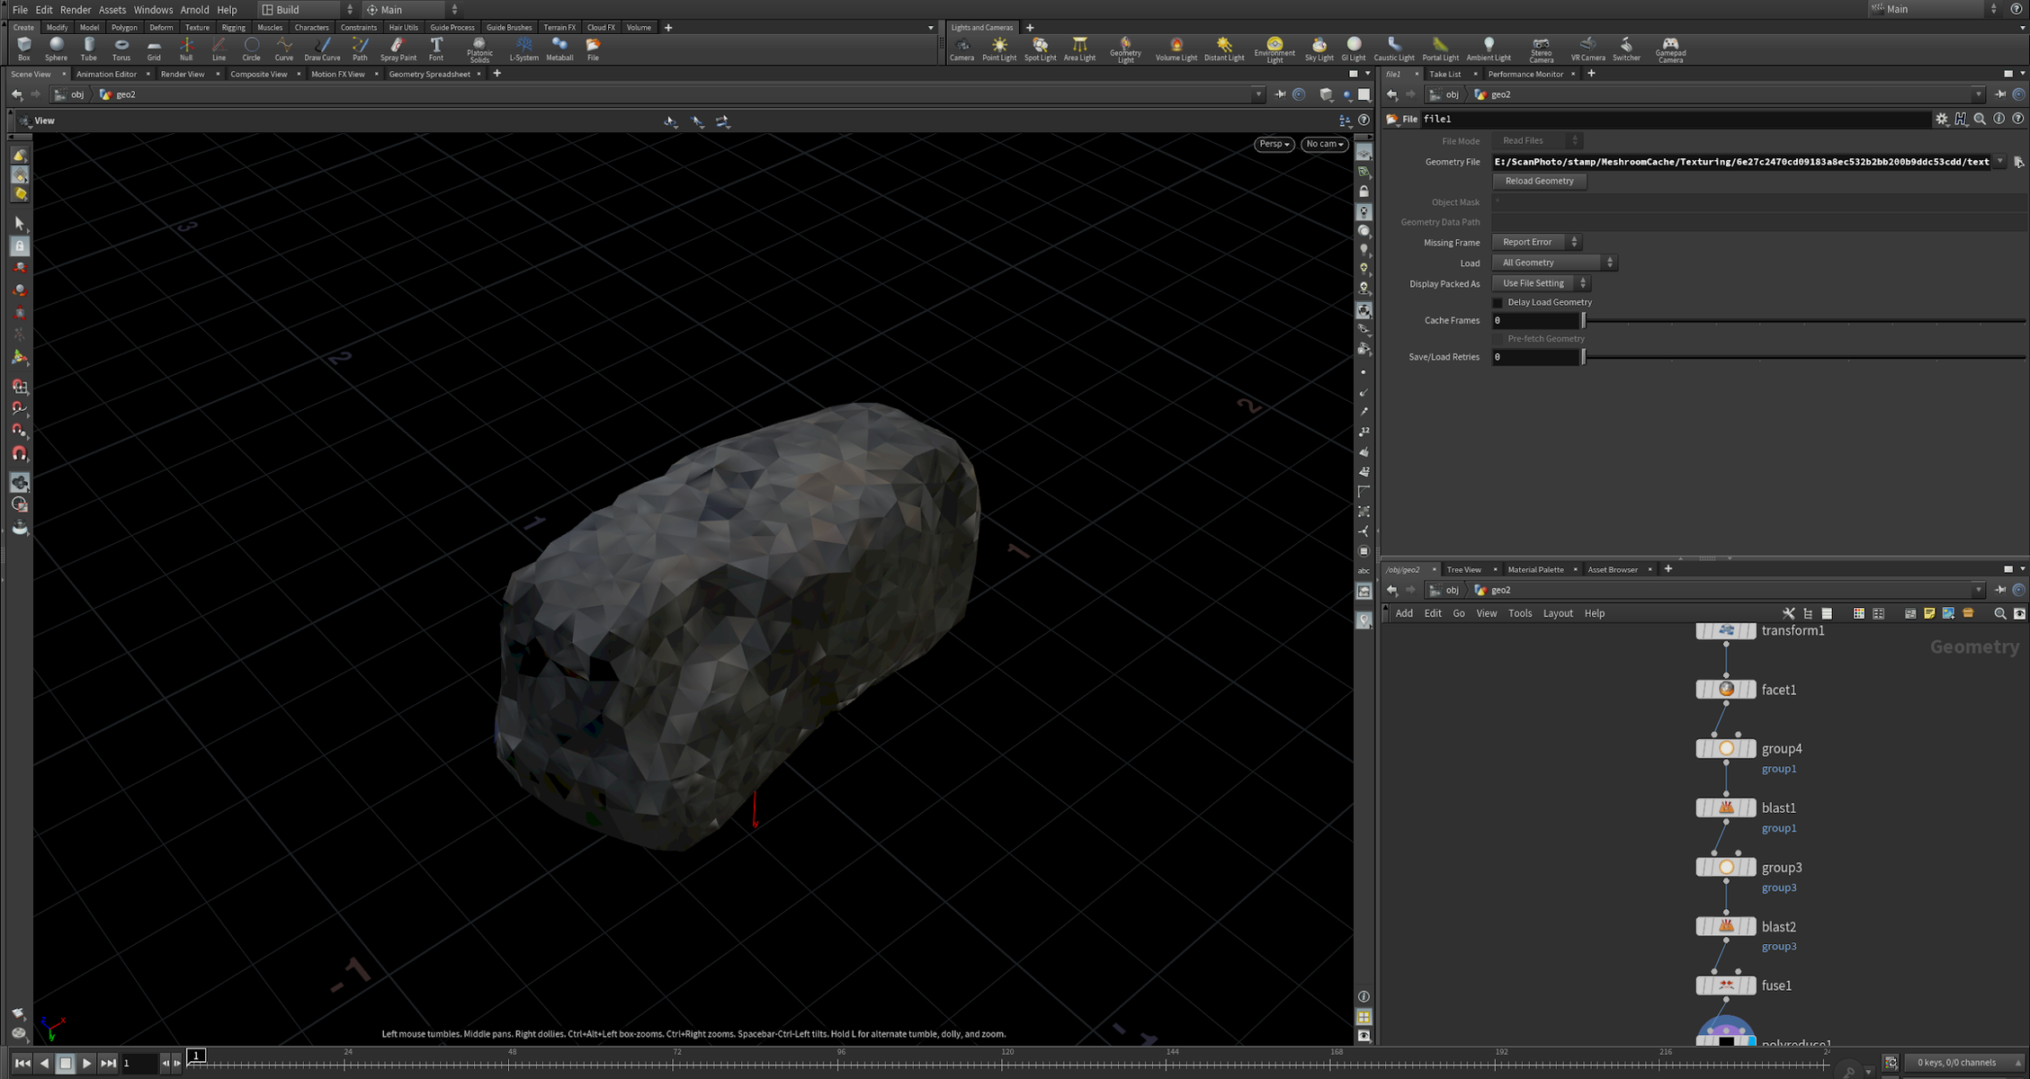Switch to the Geometry Spreadsheet tab
The image size is (2030, 1079).
429,74
